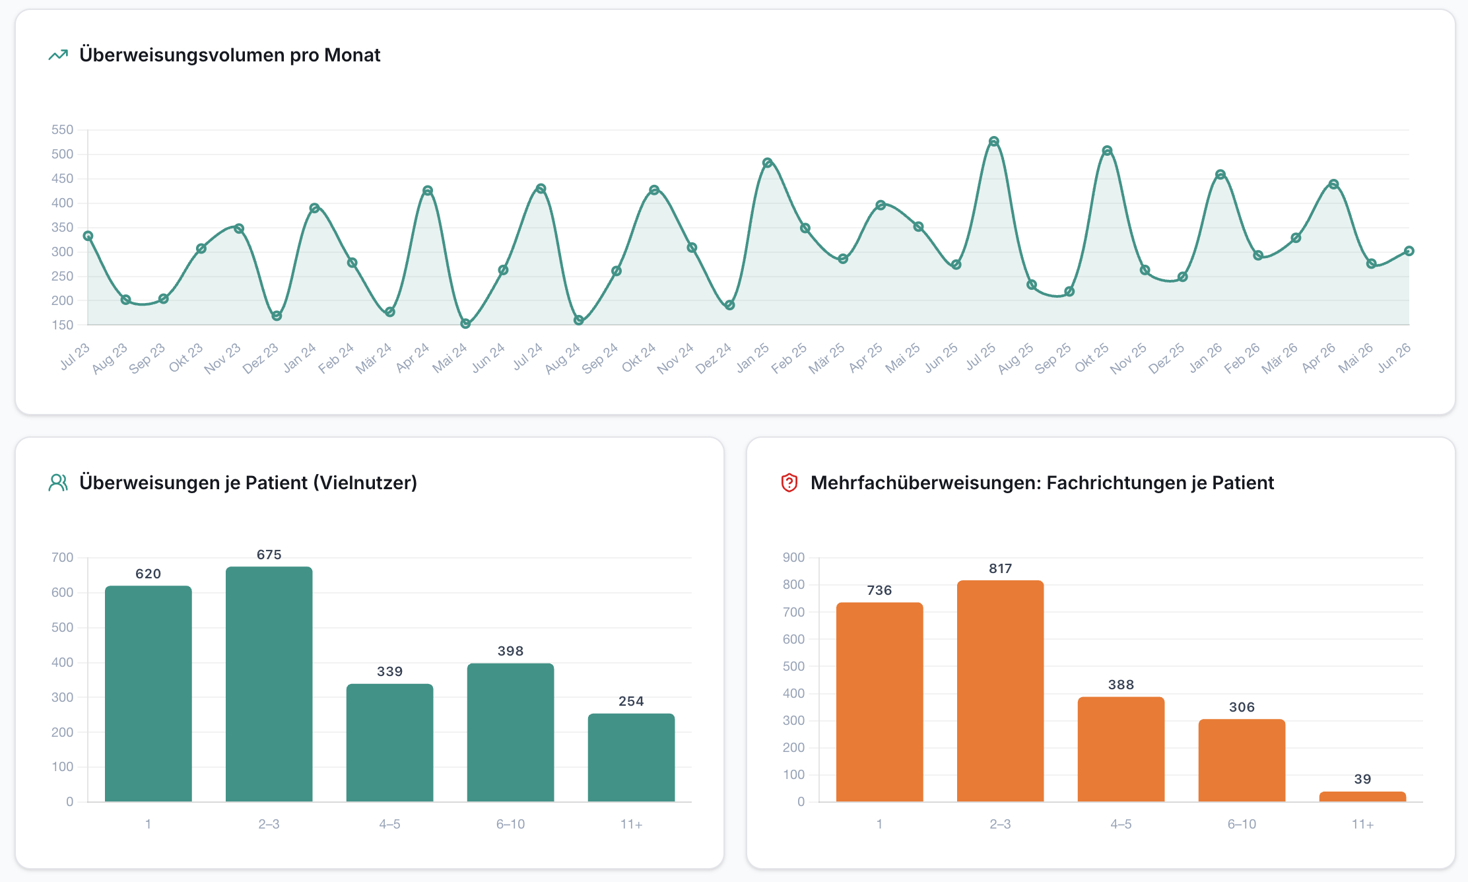Click the 'Feb 26' x-axis label
Image resolution: width=1468 pixels, height=882 pixels.
click(x=1242, y=358)
